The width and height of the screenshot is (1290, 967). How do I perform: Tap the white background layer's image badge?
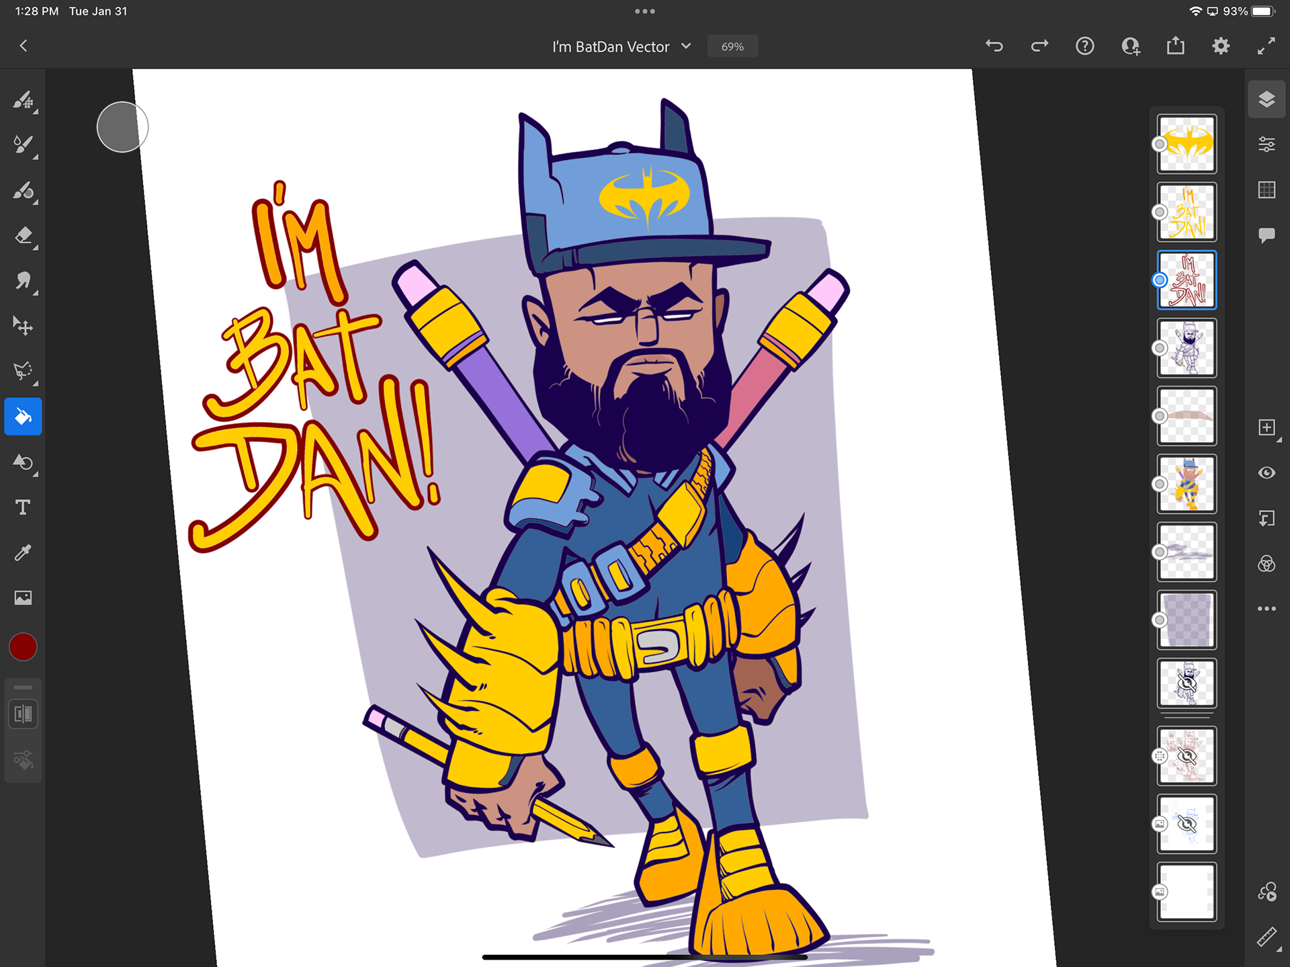click(x=1160, y=892)
